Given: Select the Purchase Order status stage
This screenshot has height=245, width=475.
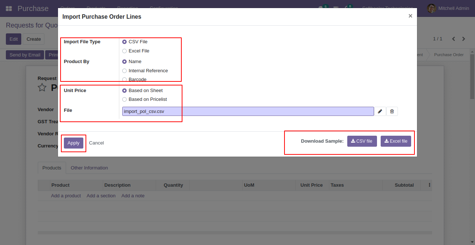Looking at the screenshot, I should point(449,55).
